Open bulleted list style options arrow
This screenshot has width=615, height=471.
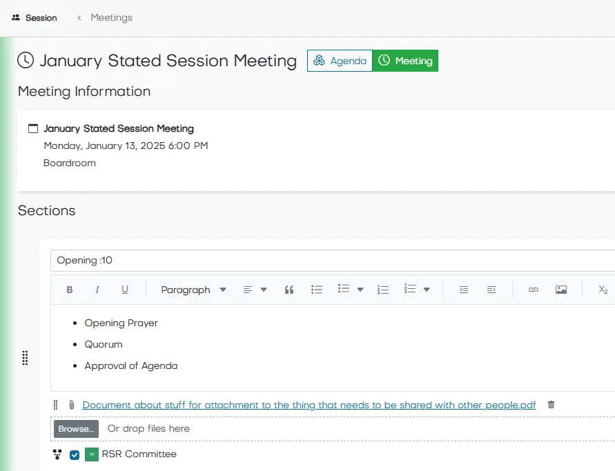[360, 290]
